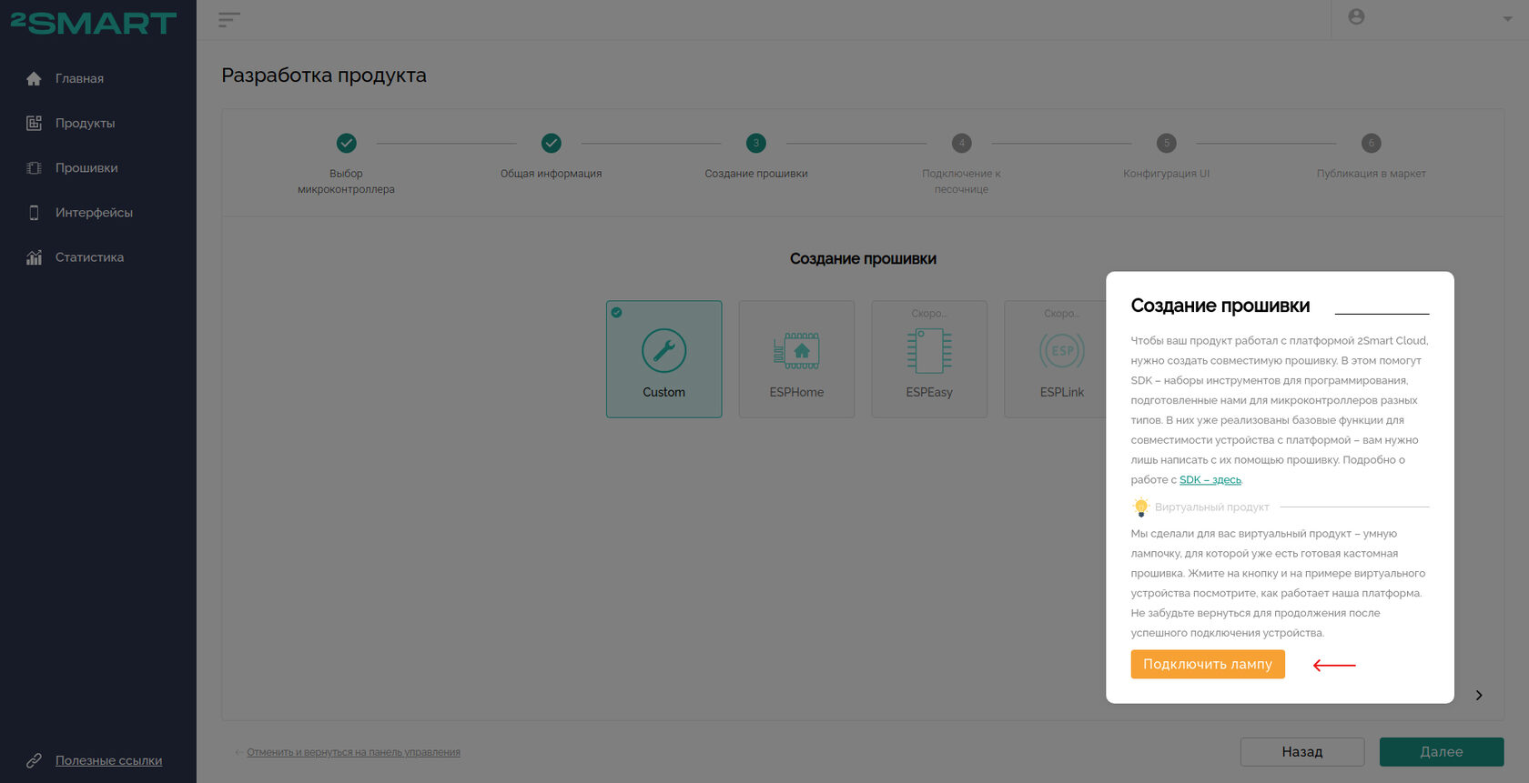This screenshot has height=783, width=1529.
Task: Open Интерфейсы menu item
Action: (x=94, y=213)
